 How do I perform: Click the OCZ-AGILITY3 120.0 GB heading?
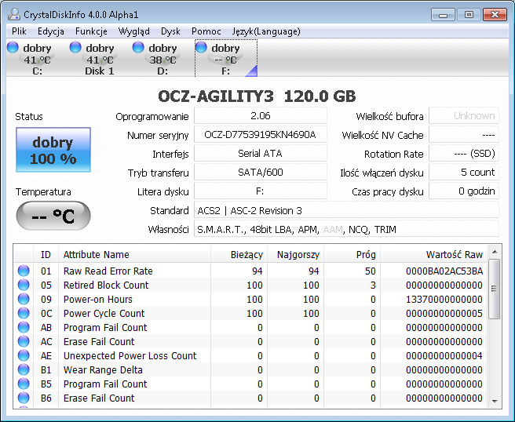click(x=257, y=96)
